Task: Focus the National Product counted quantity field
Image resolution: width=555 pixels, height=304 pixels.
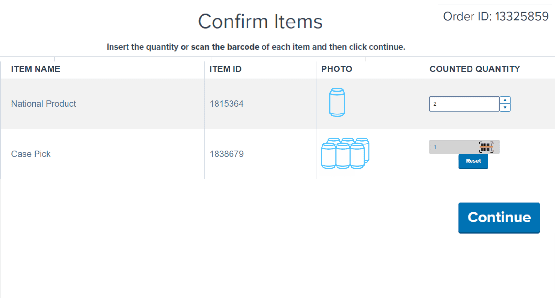Action: coord(464,104)
